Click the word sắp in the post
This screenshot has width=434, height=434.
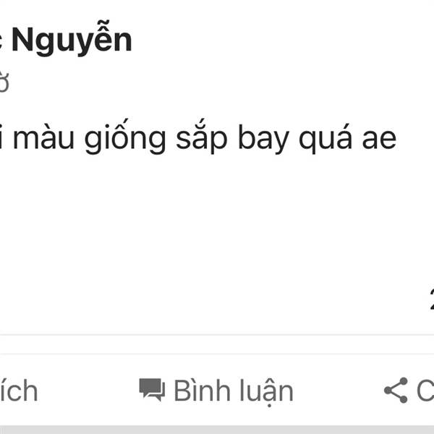202,137
